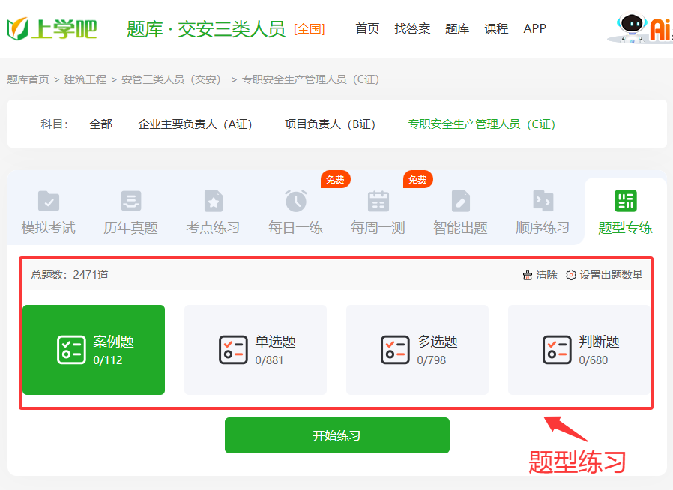Select 项目负责人（B证）subject

pos(331,124)
